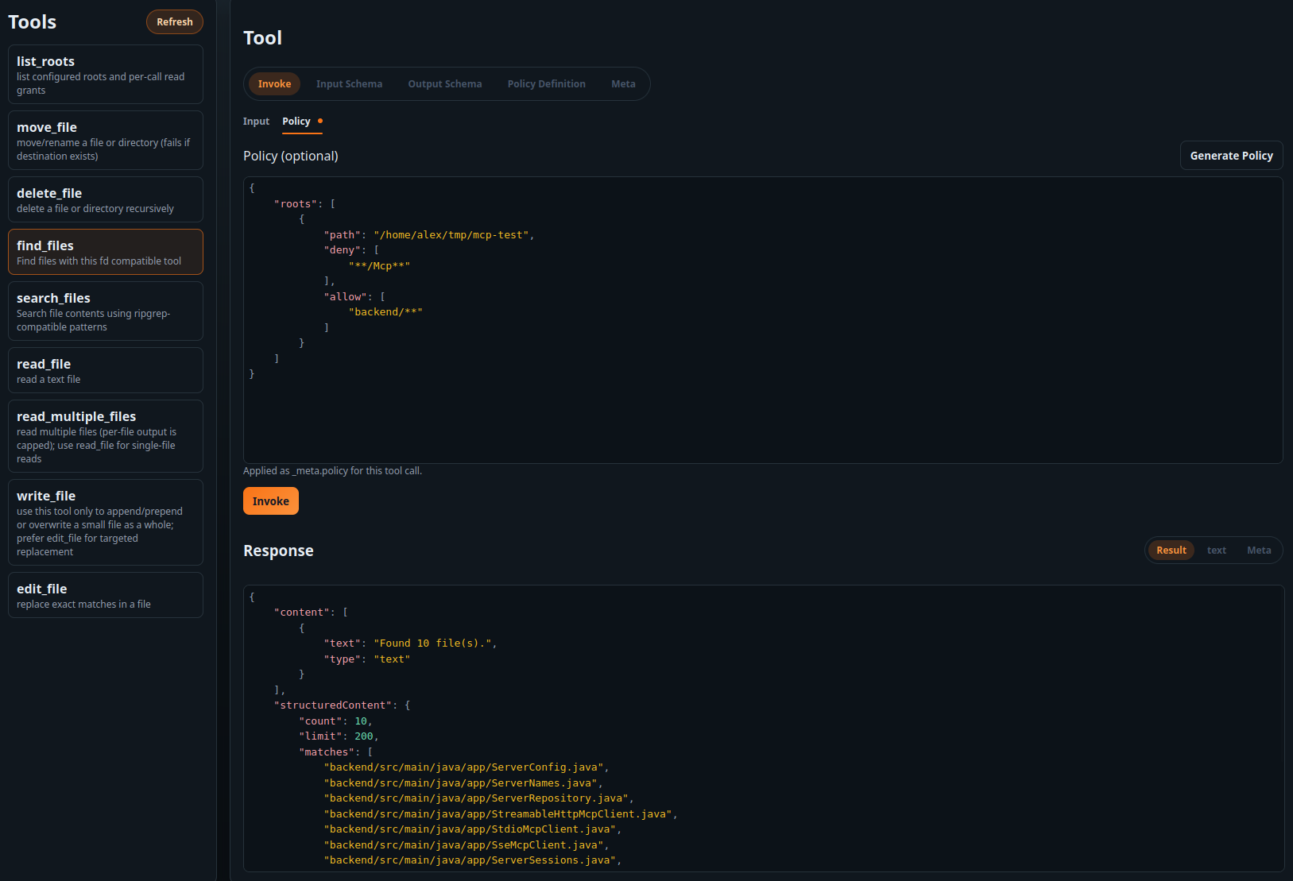The image size is (1293, 881).
Task: Open the move_file tool
Action: pos(105,140)
